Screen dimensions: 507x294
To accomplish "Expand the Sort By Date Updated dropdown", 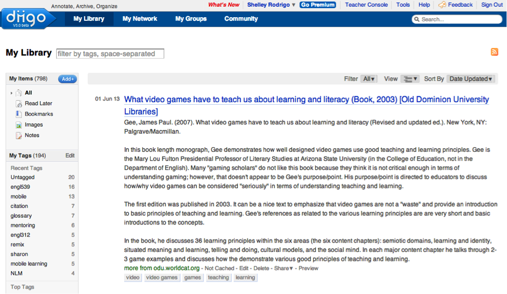I will pyautogui.click(x=471, y=79).
